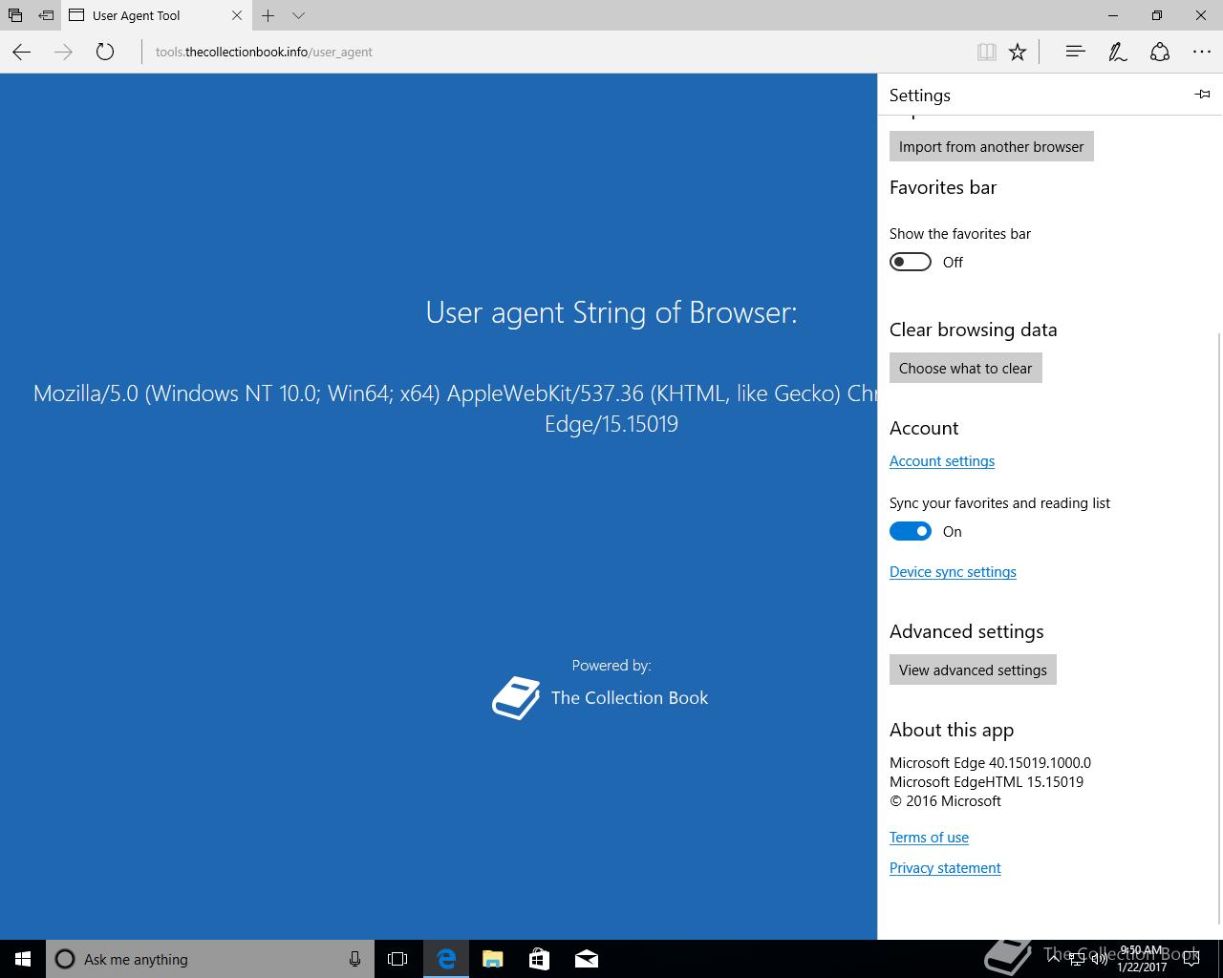The height and width of the screenshot is (978, 1223).
Task: Click the Cortana Ask me anything box
Action: pos(208,959)
